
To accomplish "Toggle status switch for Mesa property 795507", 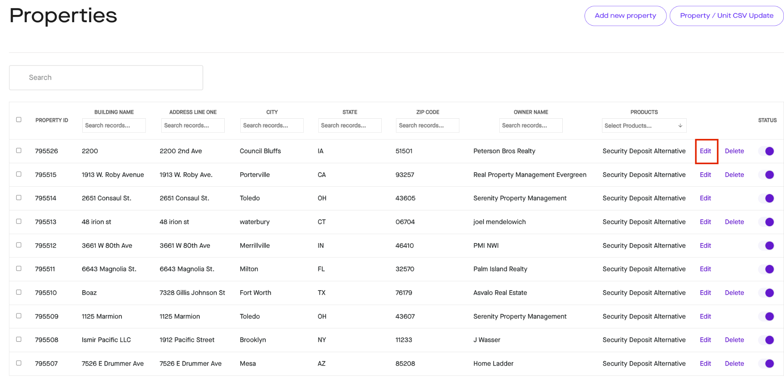I will point(766,364).
